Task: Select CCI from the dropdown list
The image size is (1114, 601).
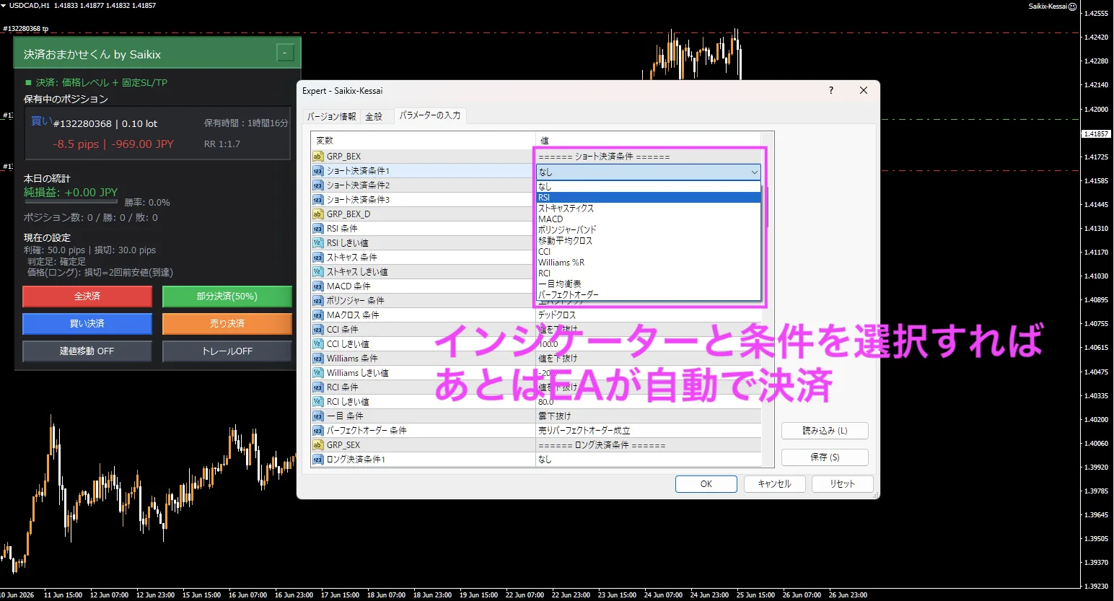Action: tap(649, 251)
